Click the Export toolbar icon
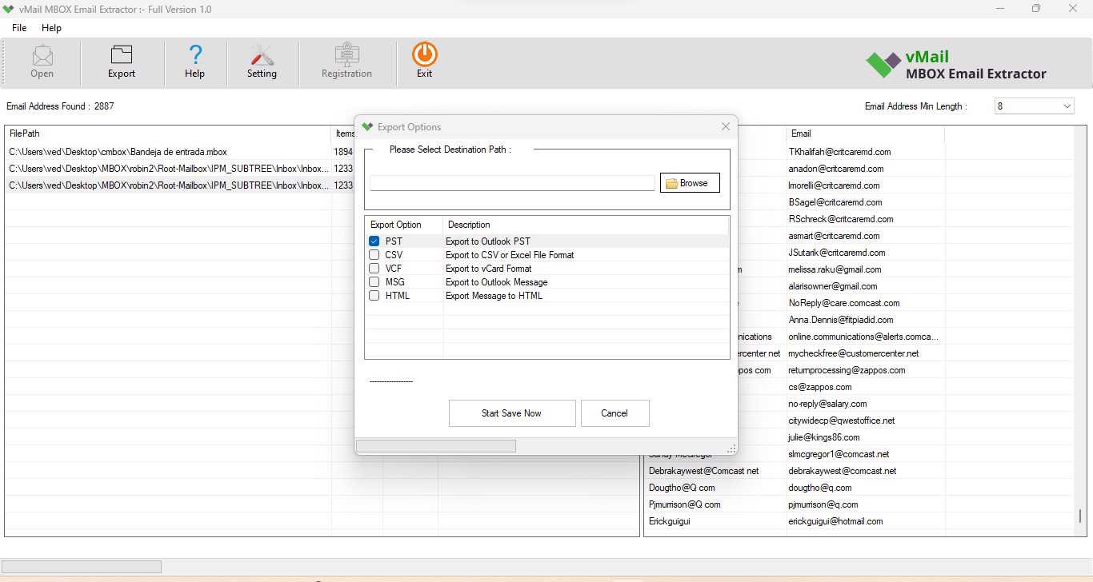Viewport: 1093px width, 582px height. [122, 62]
